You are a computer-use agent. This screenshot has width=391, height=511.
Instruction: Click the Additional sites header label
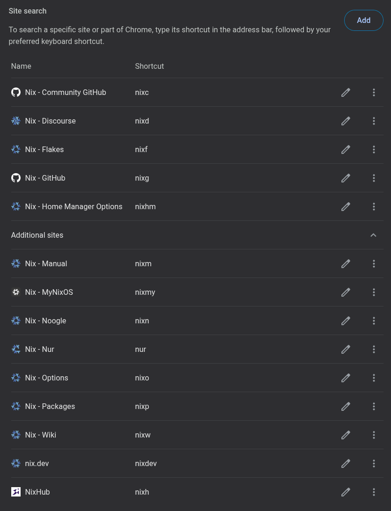point(37,235)
